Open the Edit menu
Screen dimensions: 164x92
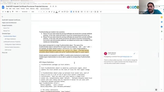pyautogui.click(x=10, y=9)
